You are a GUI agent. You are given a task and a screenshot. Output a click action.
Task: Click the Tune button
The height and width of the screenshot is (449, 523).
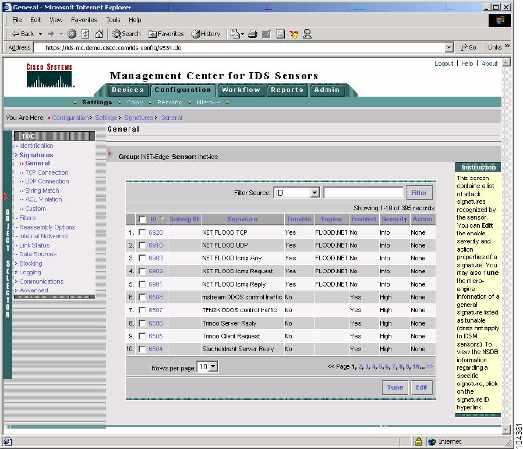(x=395, y=387)
